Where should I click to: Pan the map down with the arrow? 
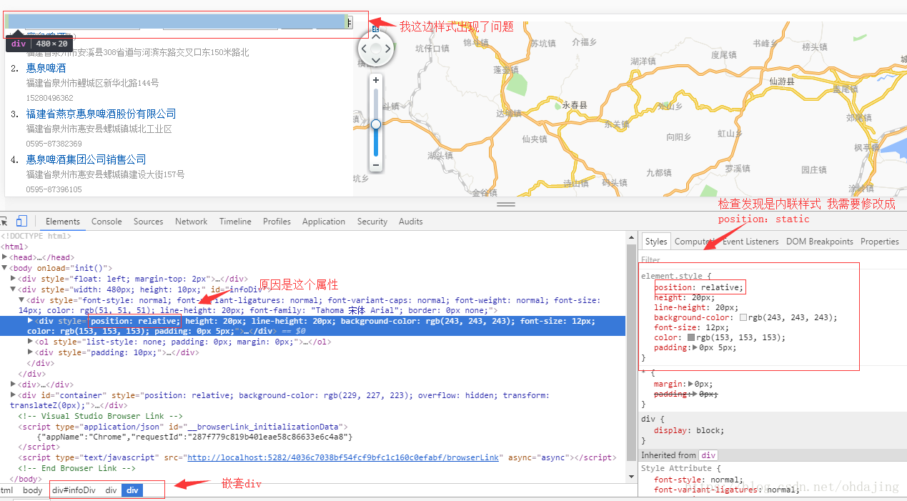pos(376,61)
